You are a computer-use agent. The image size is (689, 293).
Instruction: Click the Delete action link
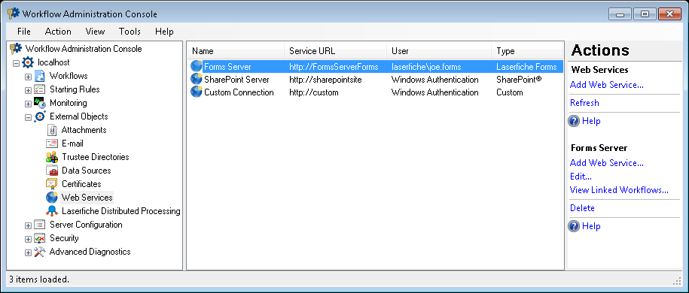582,208
